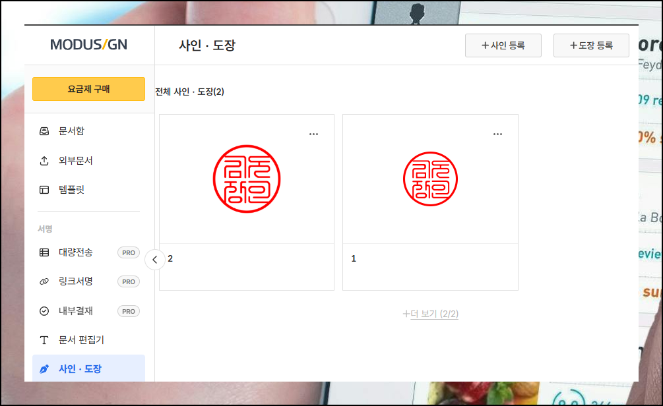This screenshot has width=663, height=406.
Task: Click the PRO badge next to 링크서명
Action: [129, 282]
